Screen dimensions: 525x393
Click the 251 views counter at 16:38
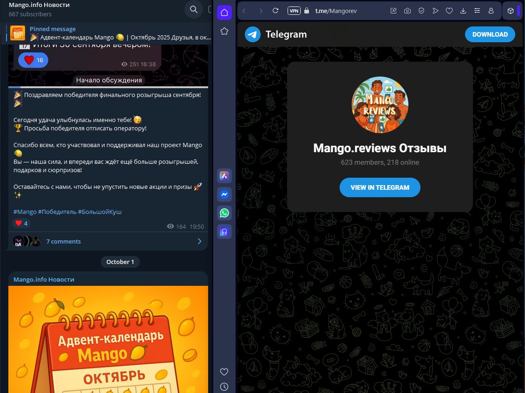(138, 64)
